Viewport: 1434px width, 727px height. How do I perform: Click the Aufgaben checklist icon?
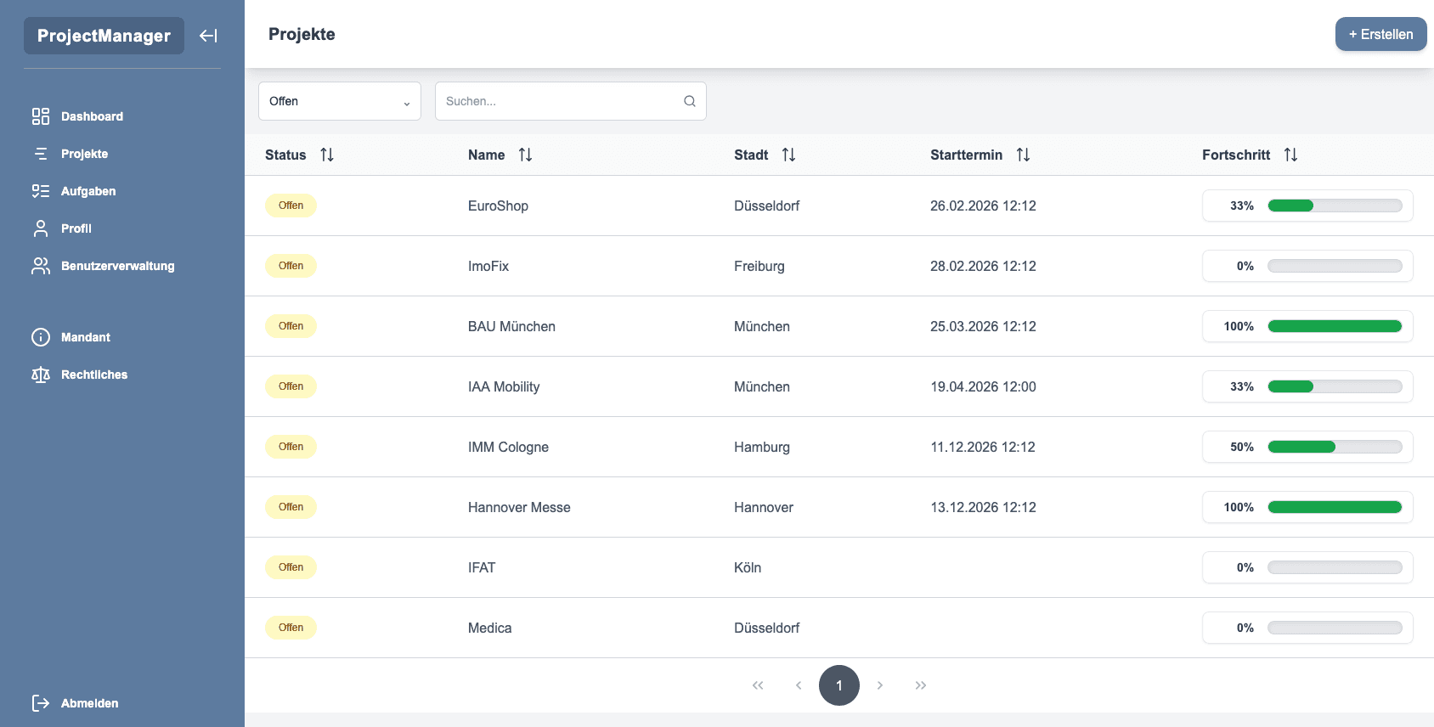[41, 191]
